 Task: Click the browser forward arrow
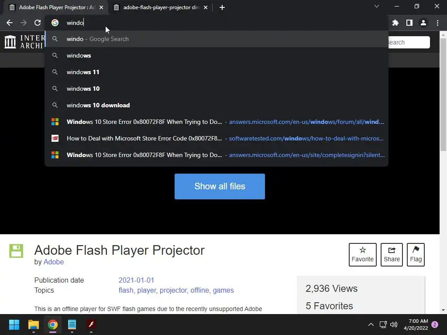pyautogui.click(x=24, y=23)
